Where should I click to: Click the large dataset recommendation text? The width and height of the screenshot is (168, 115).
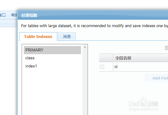[95, 26]
